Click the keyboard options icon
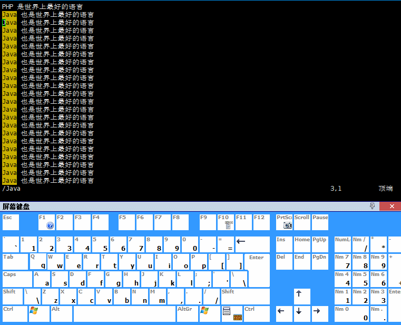Screen dimensions: 401x325 pos(238,317)
